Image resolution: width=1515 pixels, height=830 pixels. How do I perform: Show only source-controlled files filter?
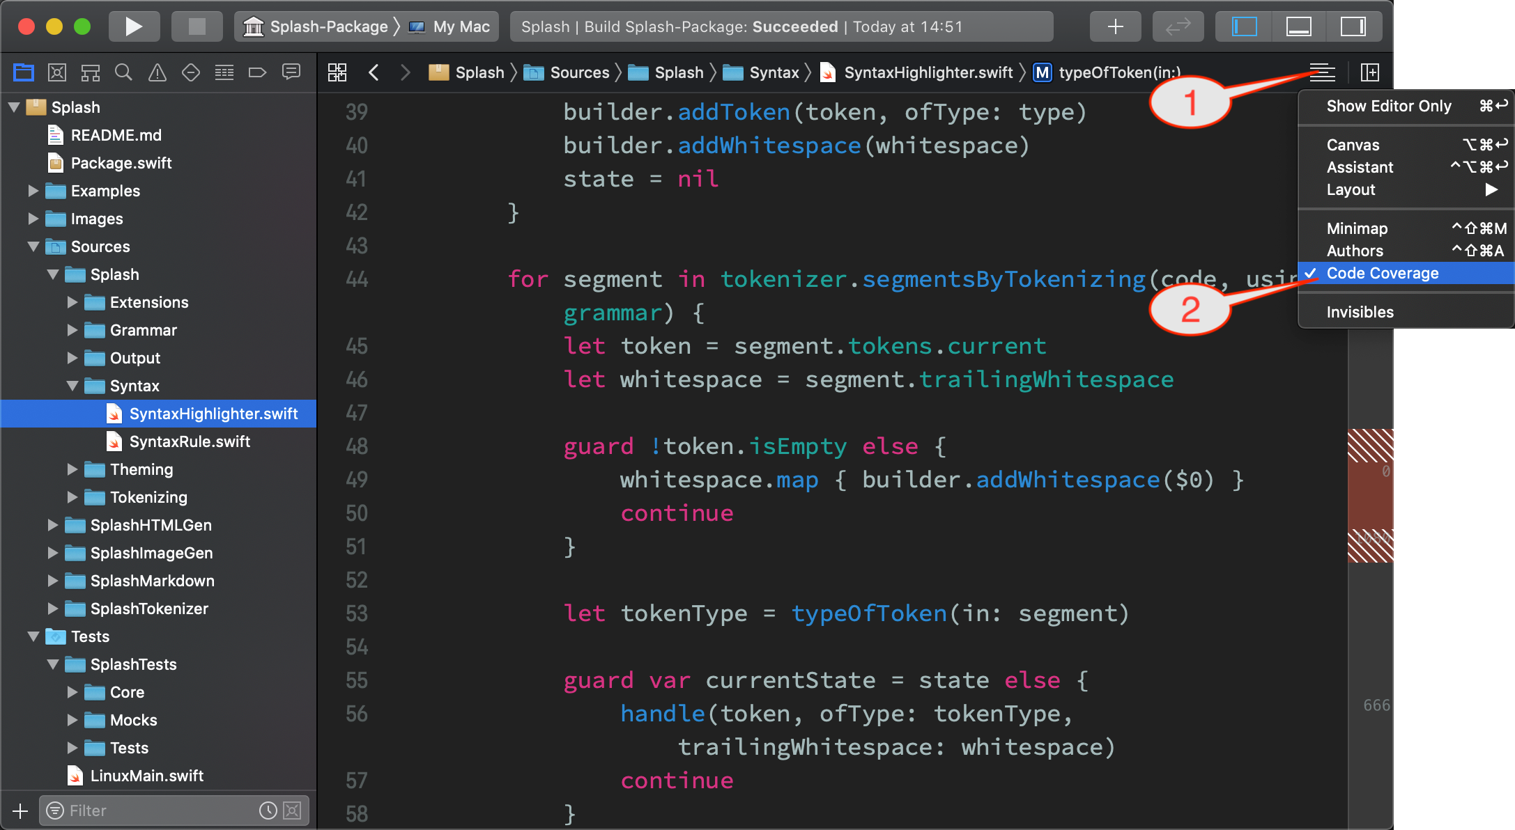293,811
